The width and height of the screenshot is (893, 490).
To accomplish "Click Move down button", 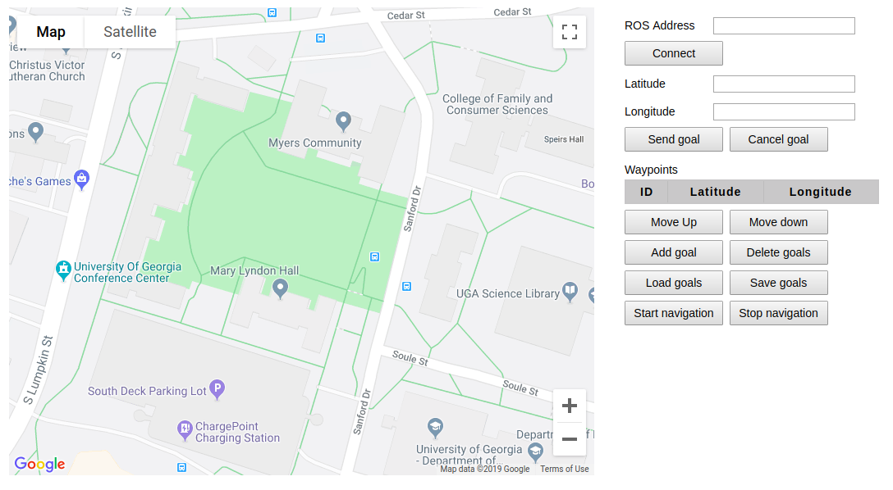I will coord(779,222).
